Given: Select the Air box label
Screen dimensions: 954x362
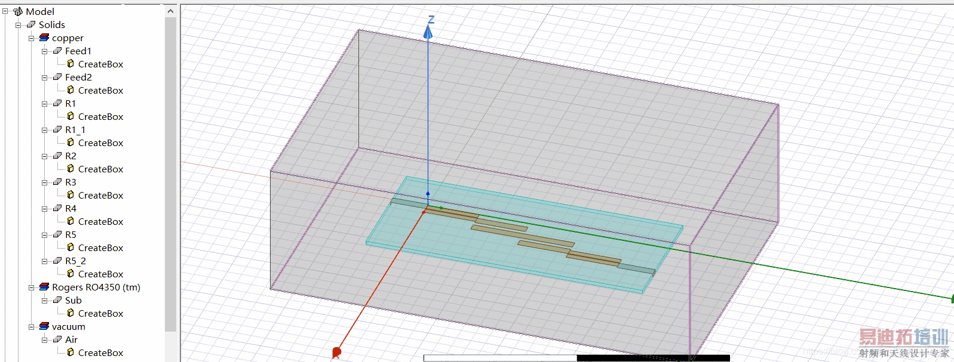Looking at the screenshot, I should point(72,339).
